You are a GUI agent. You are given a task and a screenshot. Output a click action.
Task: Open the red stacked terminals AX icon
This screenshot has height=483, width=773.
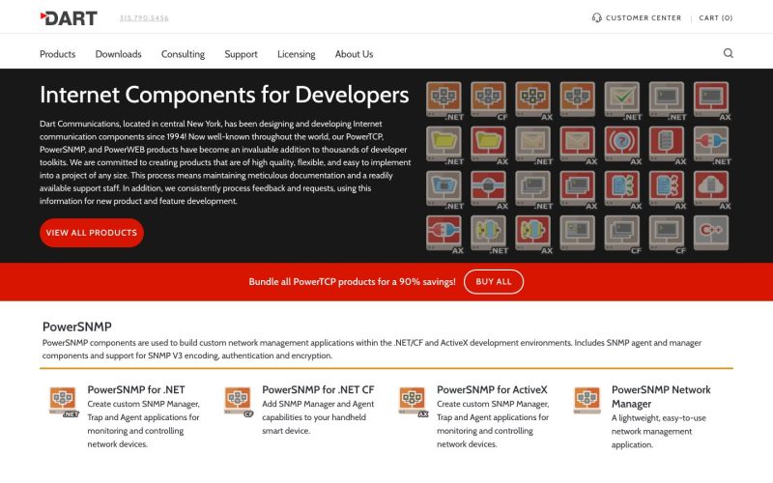coord(577,188)
